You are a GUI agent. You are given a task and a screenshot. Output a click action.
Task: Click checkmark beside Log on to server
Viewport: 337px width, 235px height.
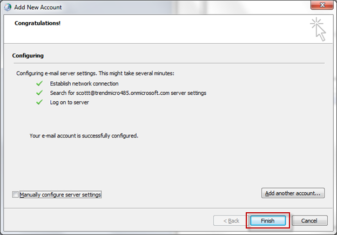click(x=38, y=102)
